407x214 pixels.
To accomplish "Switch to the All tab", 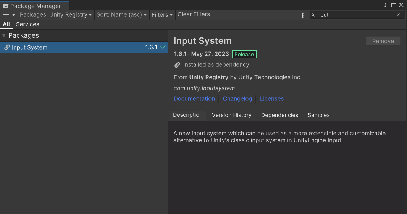I will [6, 24].
